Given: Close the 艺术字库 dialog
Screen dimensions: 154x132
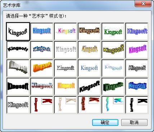Looking at the screenshot, I should coord(143,4).
